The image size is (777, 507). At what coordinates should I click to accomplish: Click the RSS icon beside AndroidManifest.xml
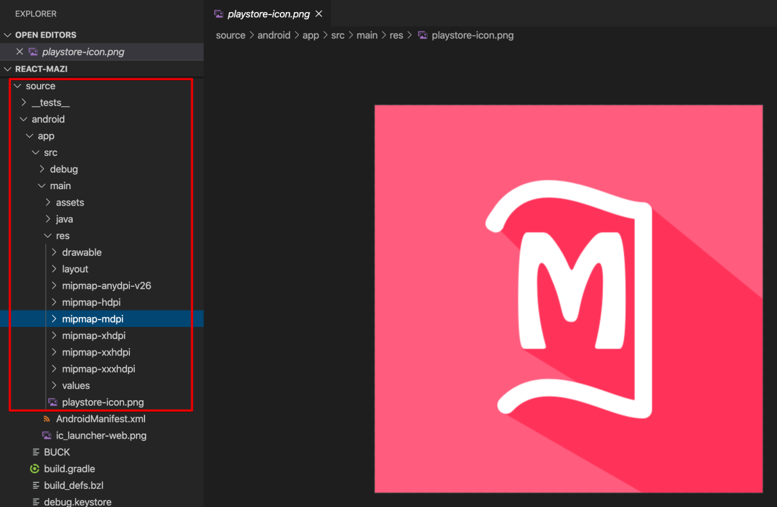[47, 419]
